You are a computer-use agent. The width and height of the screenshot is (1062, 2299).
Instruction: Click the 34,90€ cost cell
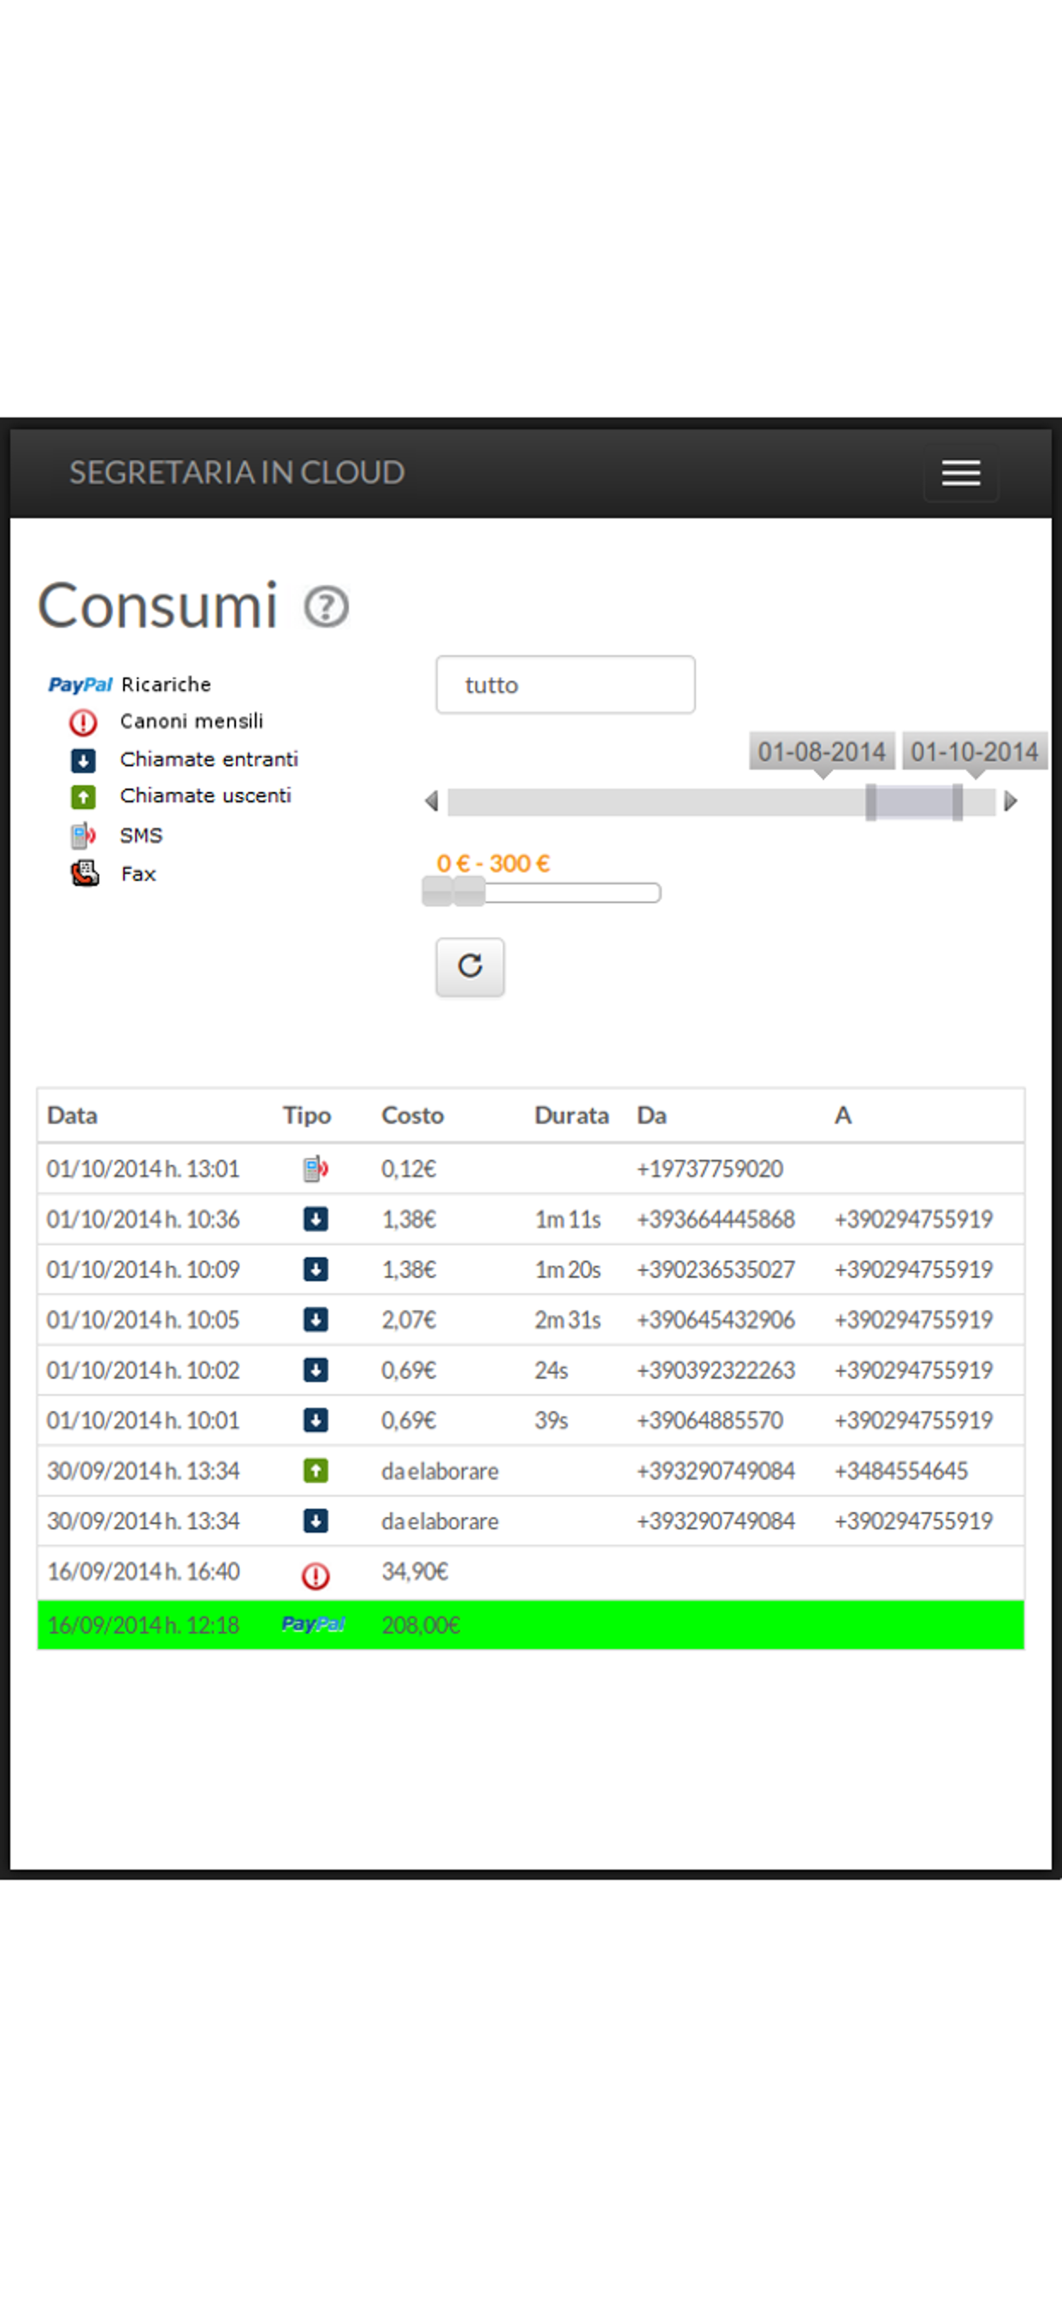(x=415, y=1572)
